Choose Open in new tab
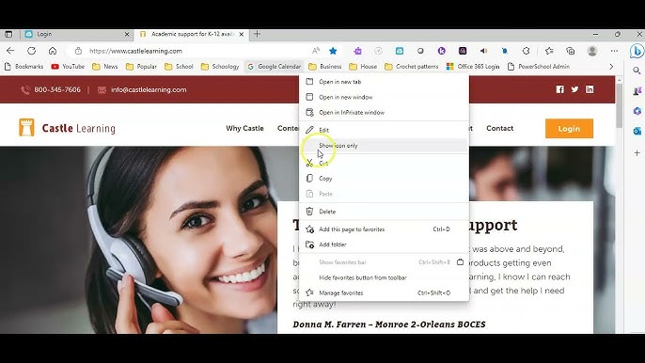Screen dimensions: 645x363 [x=384, y=82]
